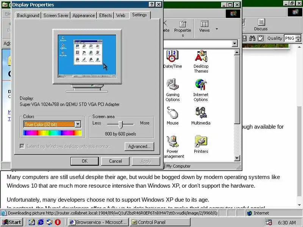Switch to the Effects tab
Screen dimensions: 303x227
(x=106, y=16)
